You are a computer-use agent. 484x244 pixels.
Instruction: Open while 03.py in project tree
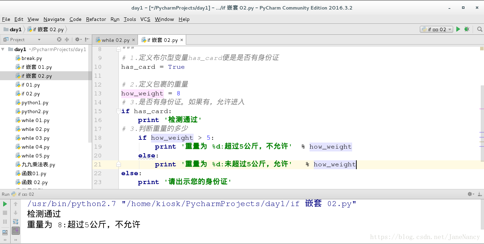point(35,138)
